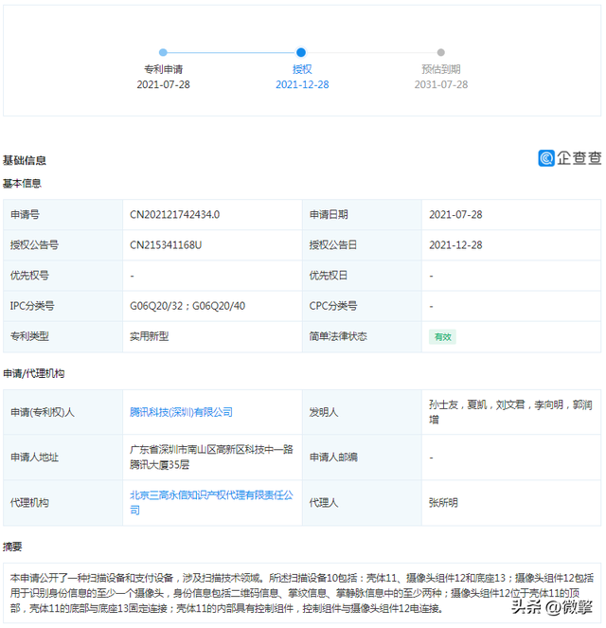Select application number CN202121742434.0
The height and width of the screenshot is (628, 606).
[x=174, y=215]
